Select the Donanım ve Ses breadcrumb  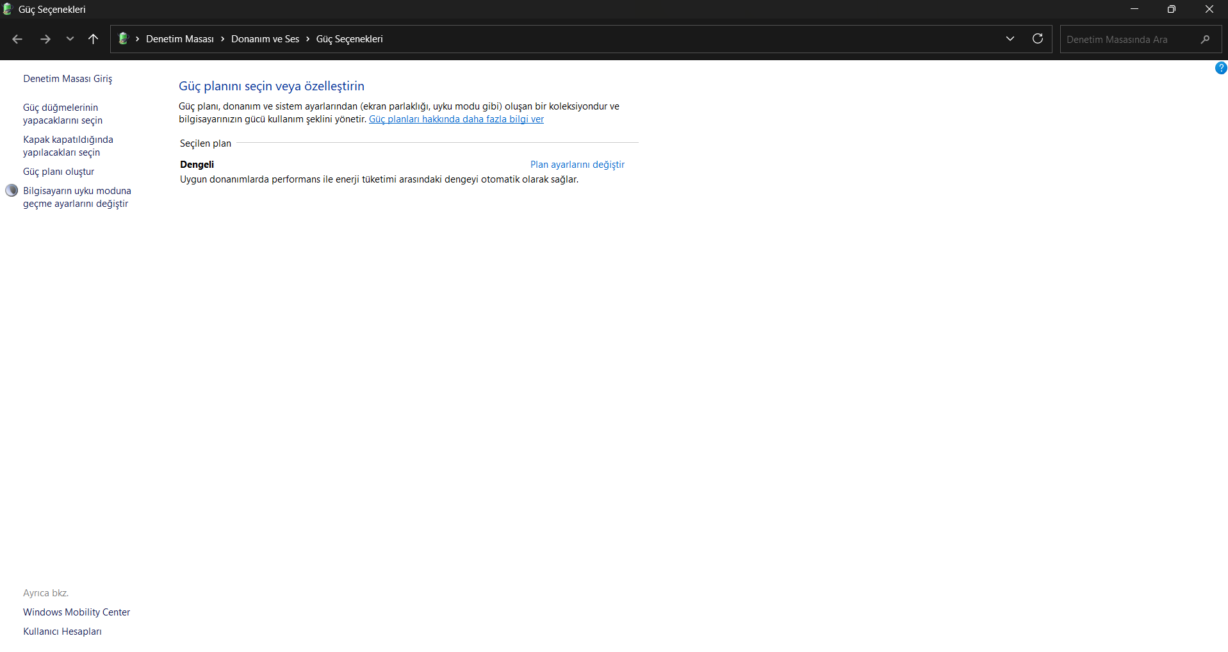[x=265, y=39]
